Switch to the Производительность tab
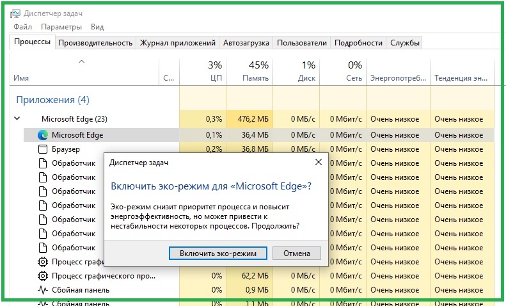The height and width of the screenshot is (306, 506). [95, 43]
